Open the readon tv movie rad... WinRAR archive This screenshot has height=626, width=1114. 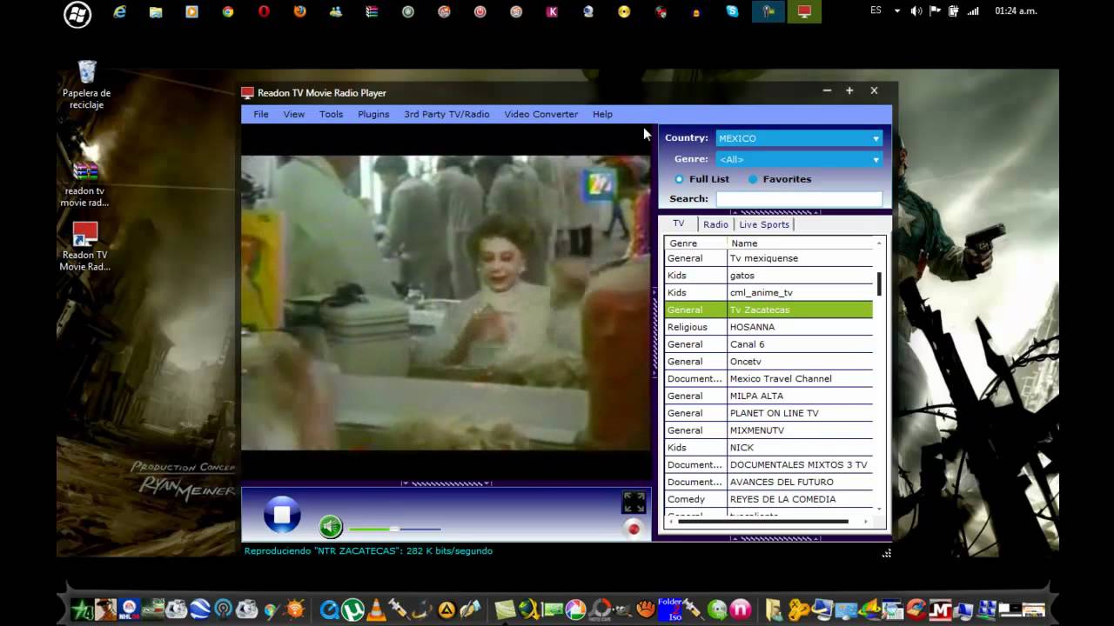tap(85, 183)
